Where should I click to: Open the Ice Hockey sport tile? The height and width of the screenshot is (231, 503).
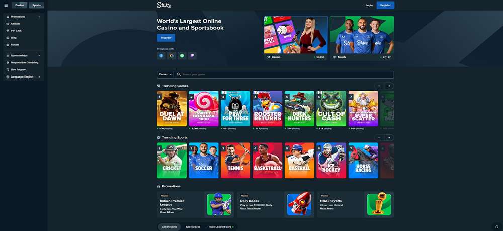click(x=331, y=161)
